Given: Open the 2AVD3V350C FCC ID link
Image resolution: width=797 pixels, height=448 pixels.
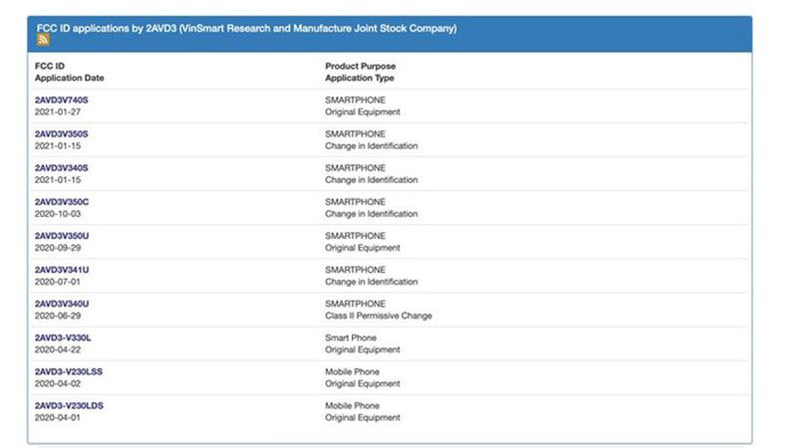Looking at the screenshot, I should coord(62,201).
